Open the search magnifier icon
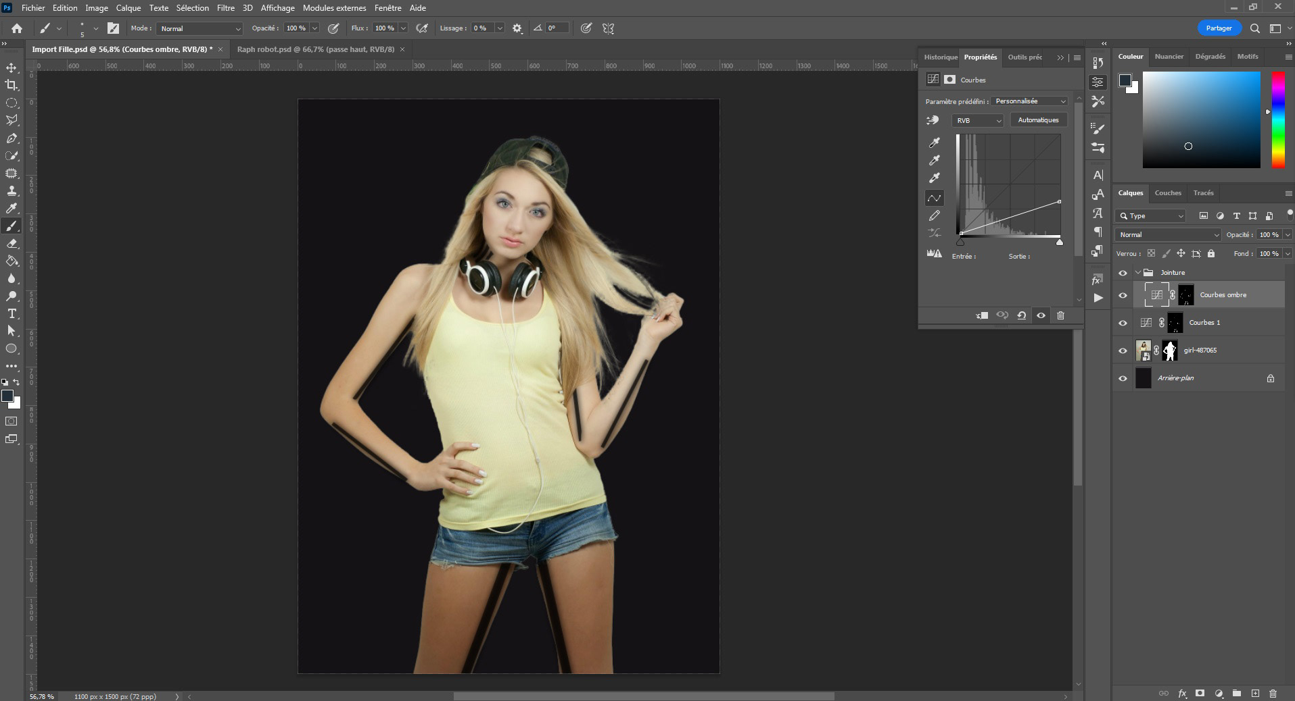 point(1255,28)
